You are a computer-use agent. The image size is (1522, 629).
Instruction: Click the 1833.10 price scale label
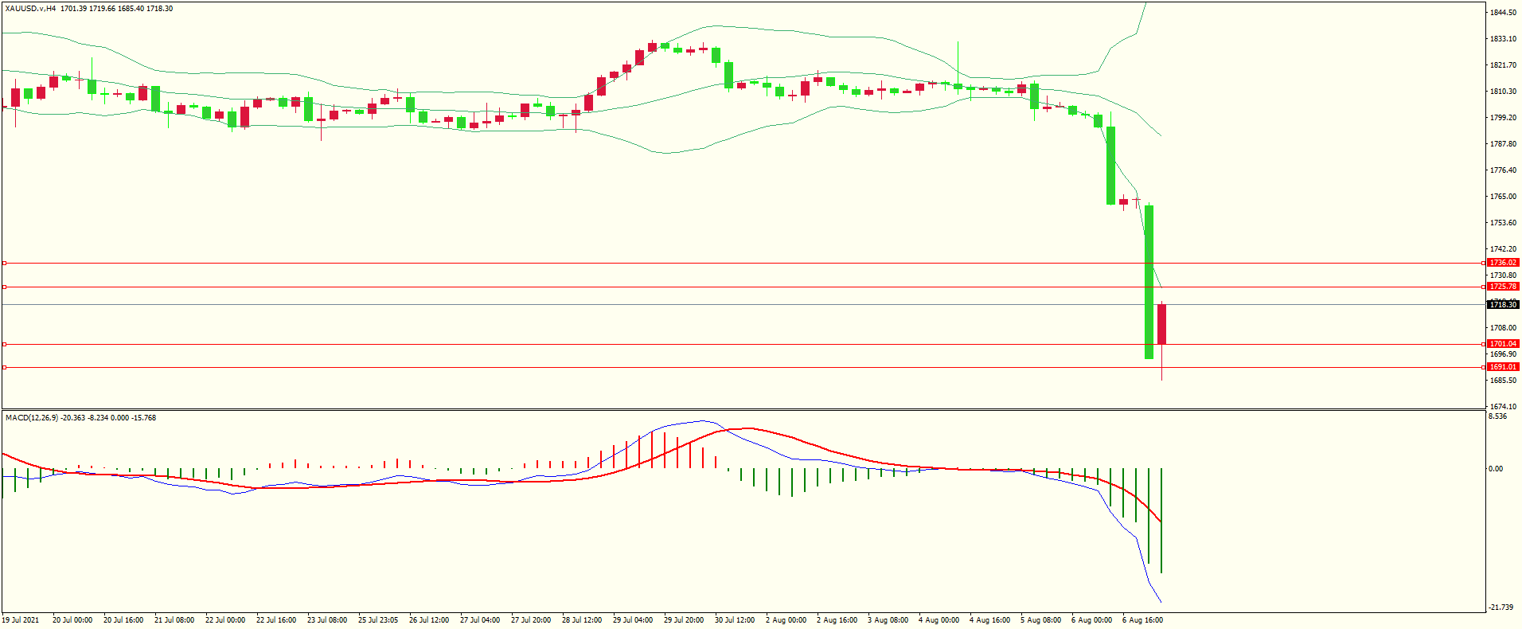(x=1503, y=39)
